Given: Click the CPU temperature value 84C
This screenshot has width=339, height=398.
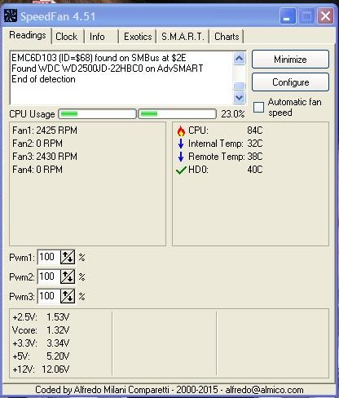Looking at the screenshot, I should point(255,130).
